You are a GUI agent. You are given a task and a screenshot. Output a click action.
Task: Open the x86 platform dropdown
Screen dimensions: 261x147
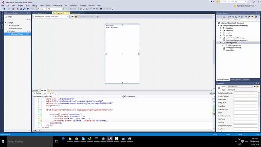(54, 9)
